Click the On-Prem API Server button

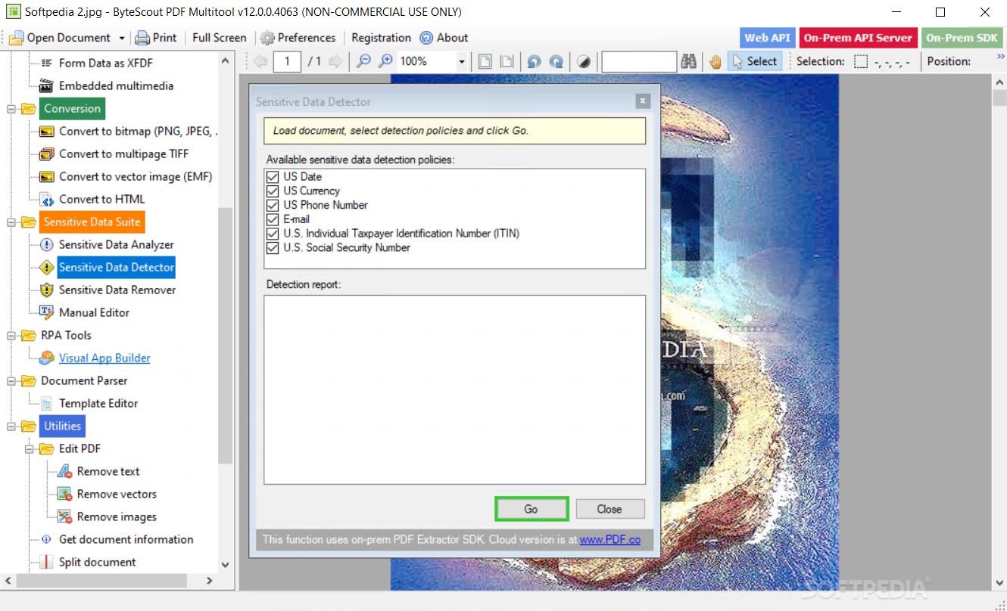coord(858,38)
